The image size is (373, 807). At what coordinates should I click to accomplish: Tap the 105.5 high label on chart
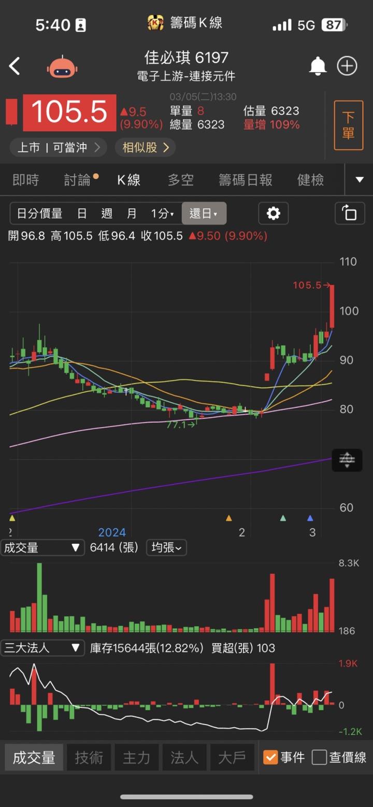(x=311, y=285)
